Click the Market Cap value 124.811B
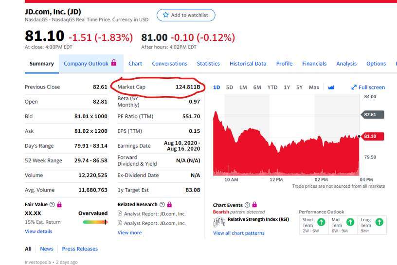 [188, 87]
